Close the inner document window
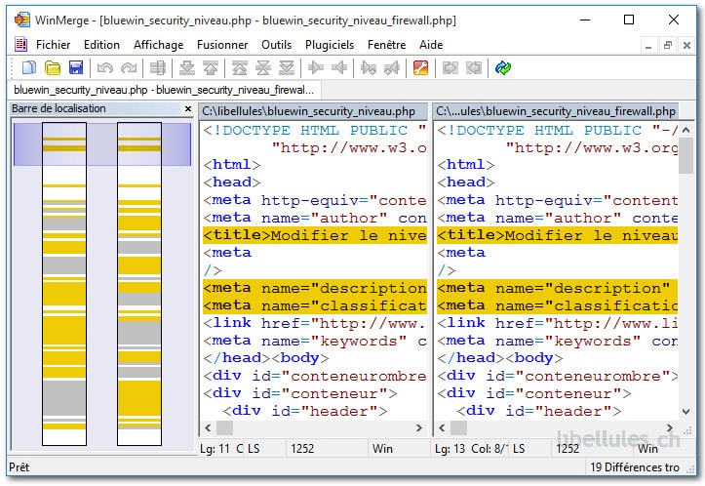 point(686,46)
